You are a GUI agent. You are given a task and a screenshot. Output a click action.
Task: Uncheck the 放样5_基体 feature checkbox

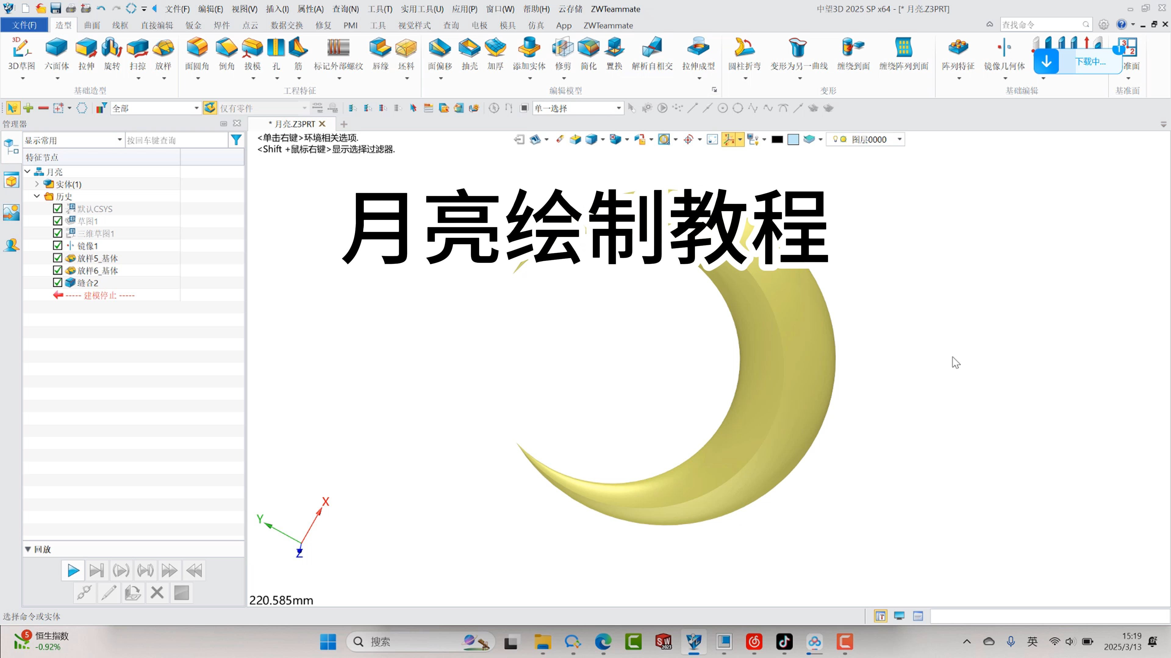pos(58,257)
